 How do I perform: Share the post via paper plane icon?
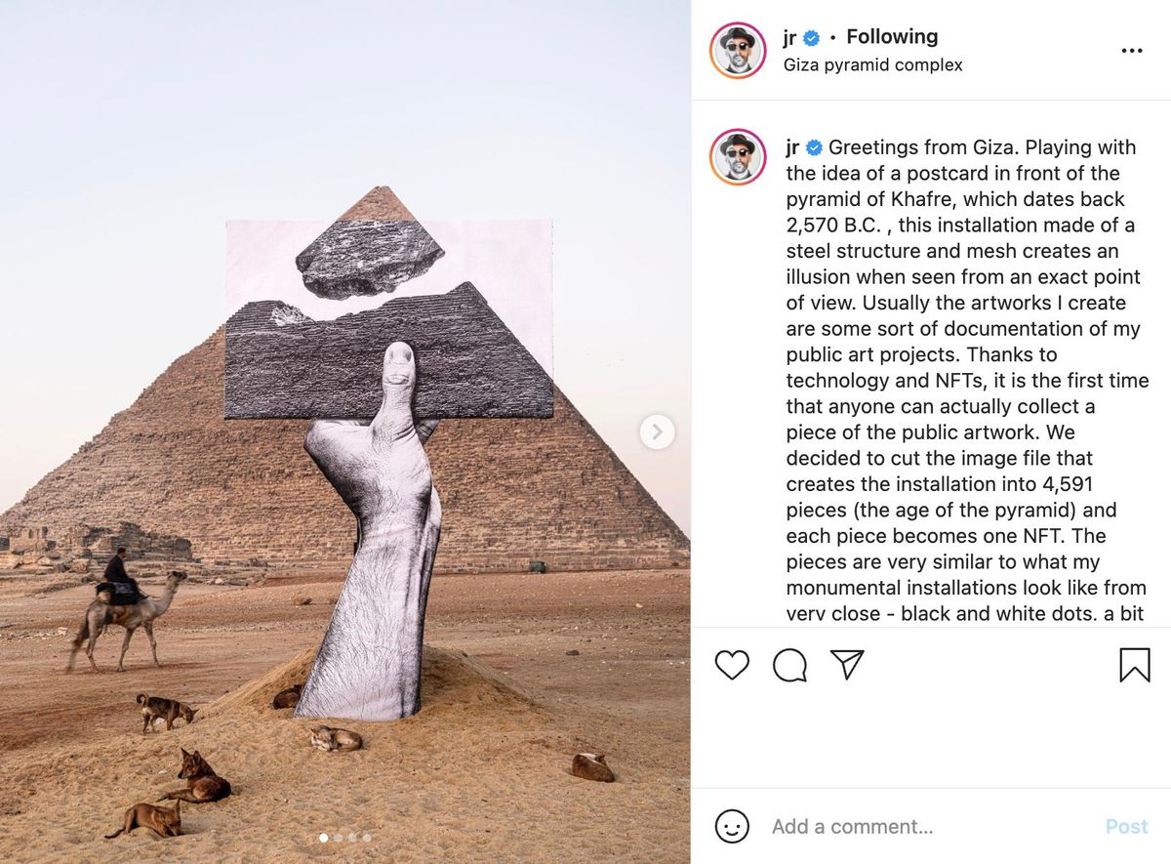coord(847,665)
